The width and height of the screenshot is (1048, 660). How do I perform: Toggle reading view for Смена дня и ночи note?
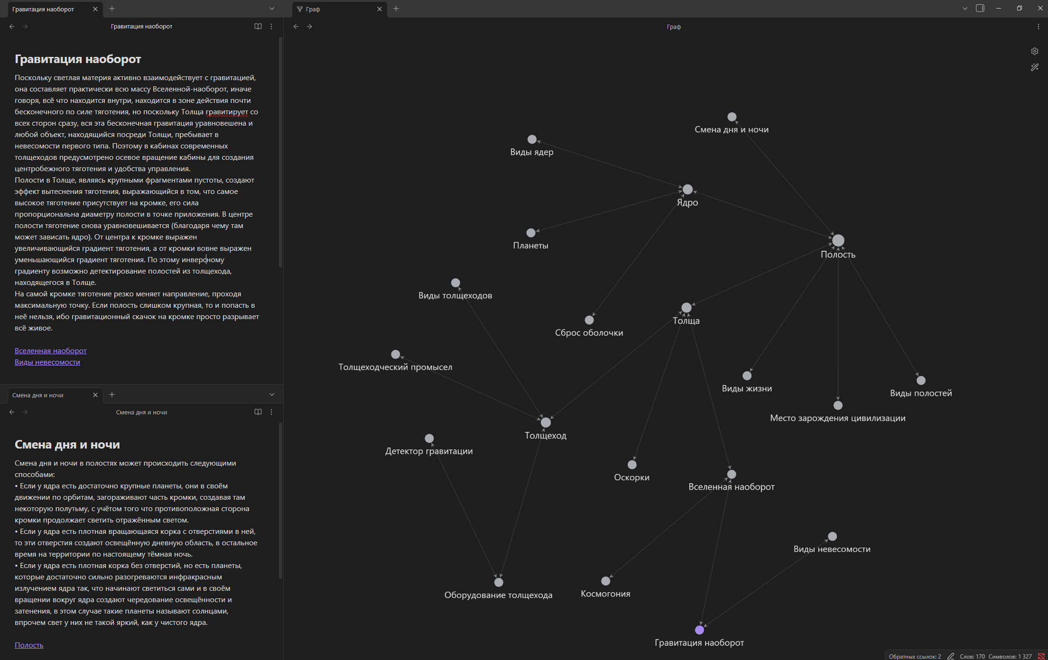(258, 412)
